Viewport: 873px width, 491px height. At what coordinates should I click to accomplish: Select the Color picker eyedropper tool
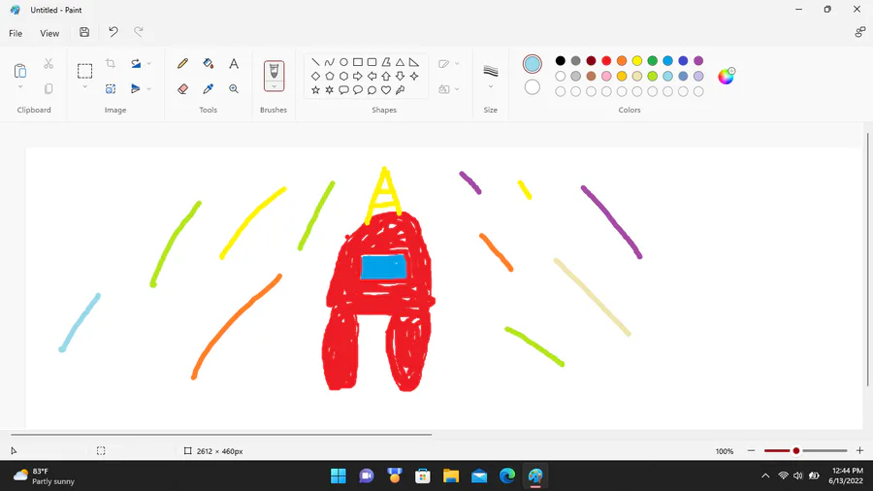[x=209, y=89]
